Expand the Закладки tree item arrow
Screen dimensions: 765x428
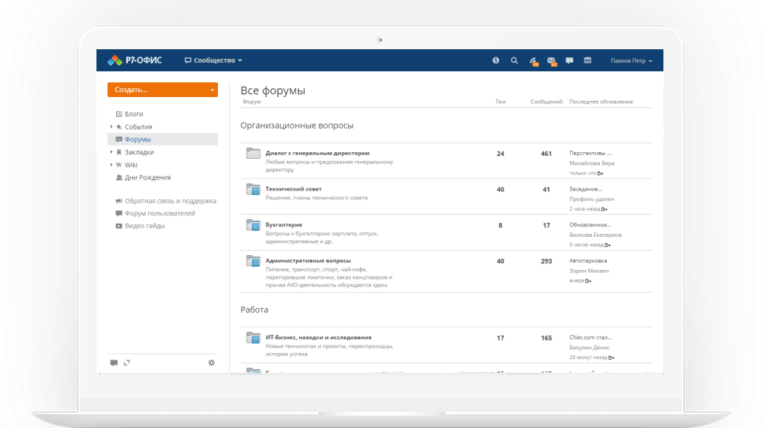pos(111,152)
